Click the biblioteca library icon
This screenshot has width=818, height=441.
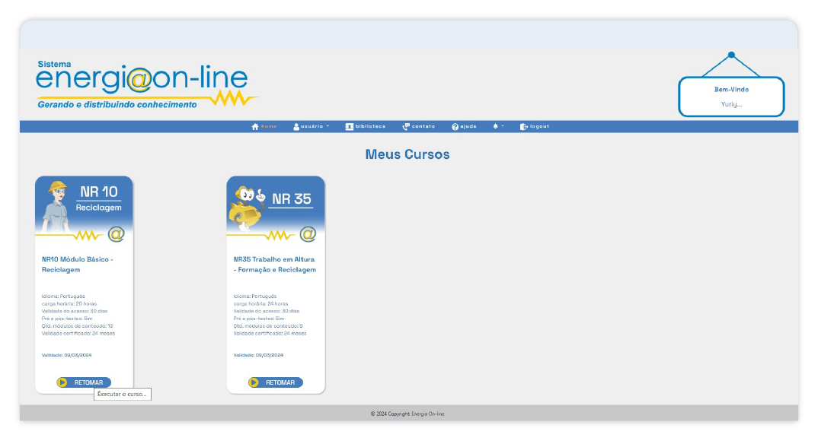pos(349,127)
